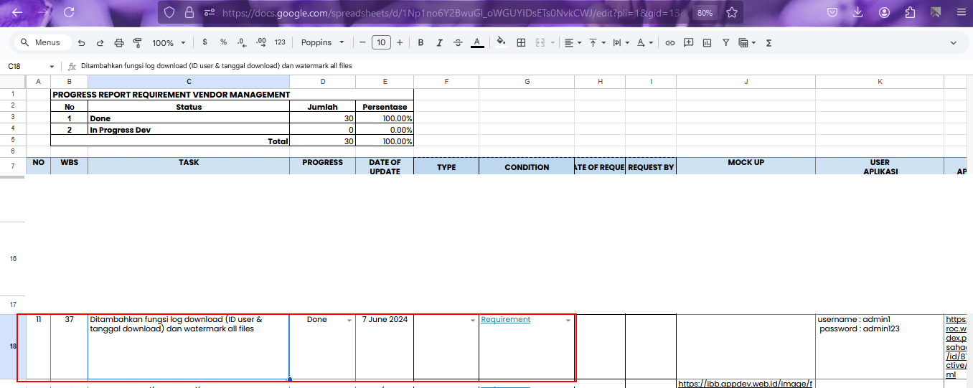973x388 pixels.
Task: Open the fill color picker
Action: coord(501,43)
